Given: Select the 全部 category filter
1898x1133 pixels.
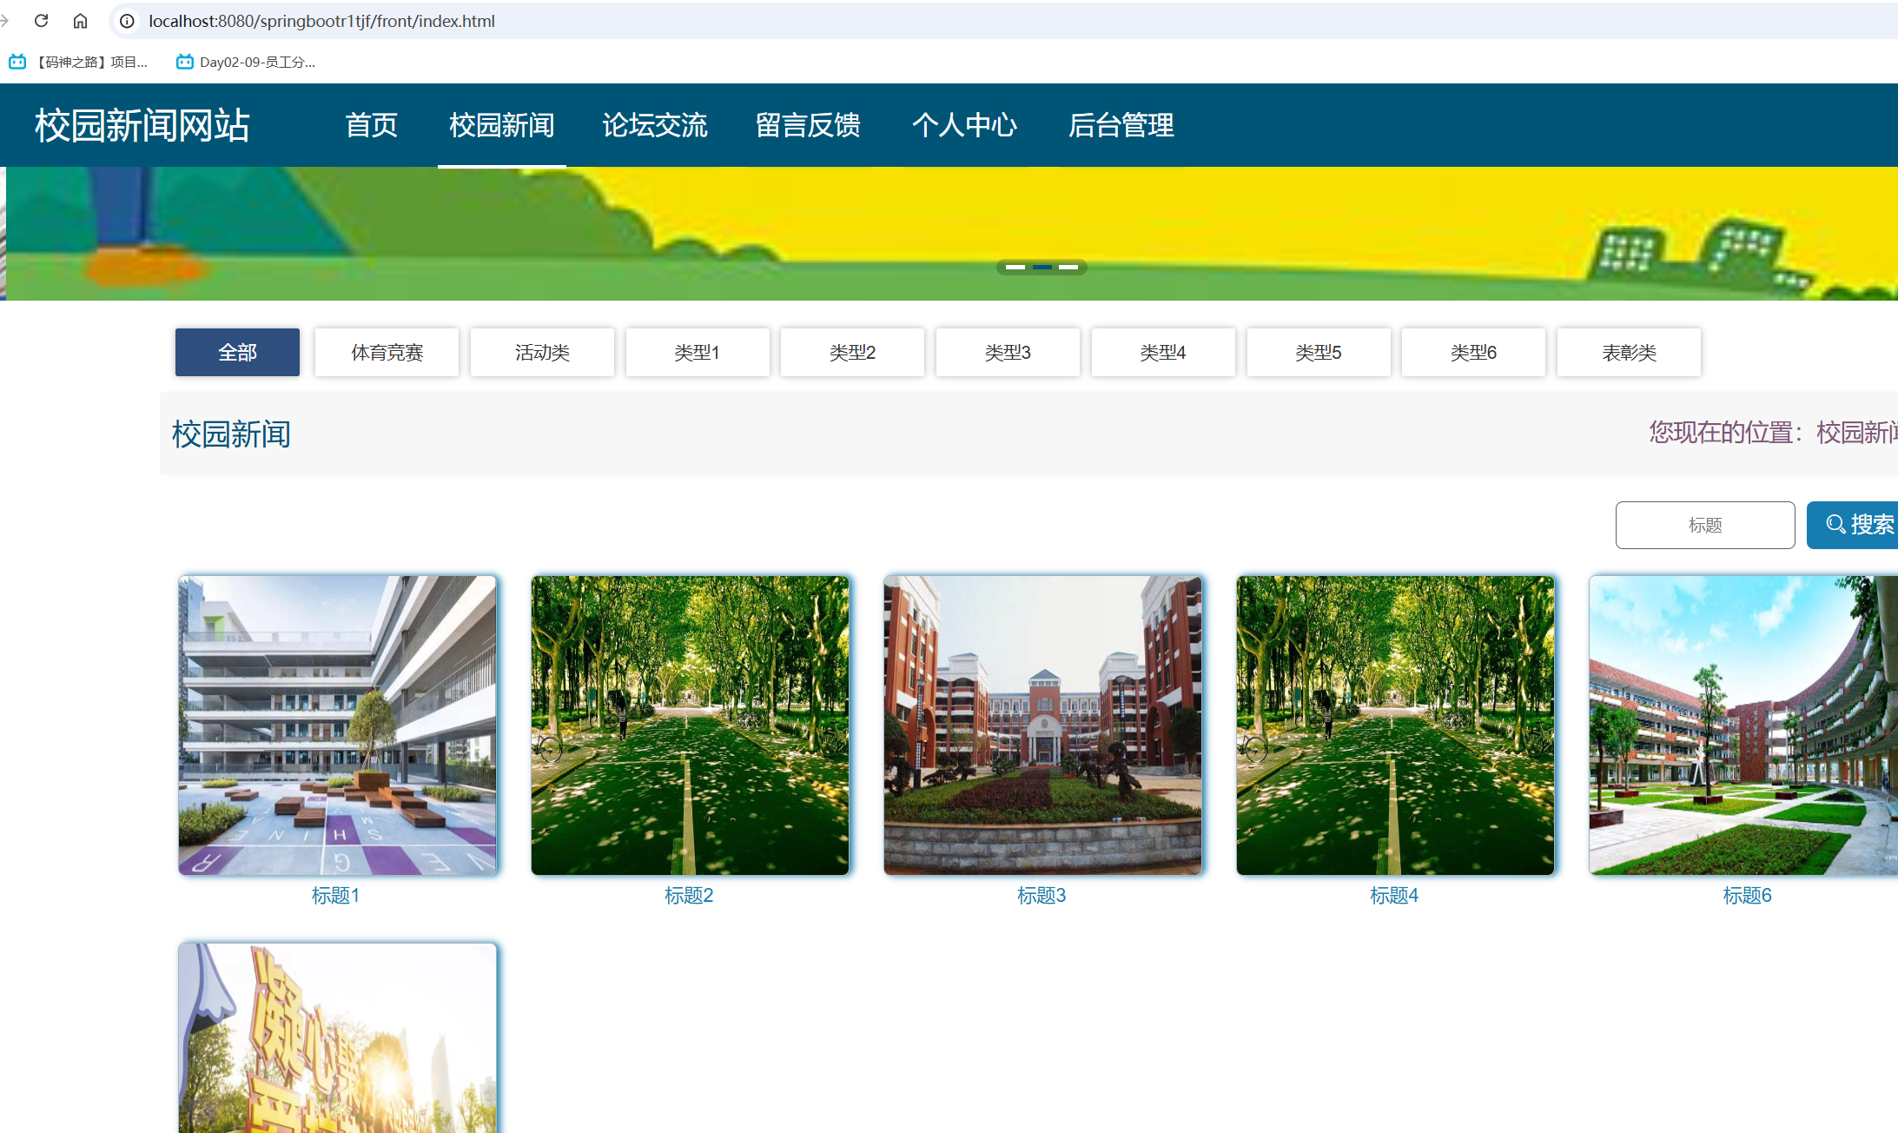Looking at the screenshot, I should pos(236,352).
